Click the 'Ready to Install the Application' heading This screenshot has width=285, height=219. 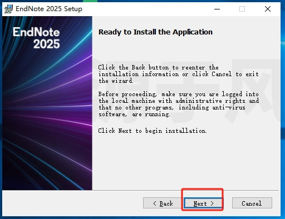pyautogui.click(x=155, y=32)
